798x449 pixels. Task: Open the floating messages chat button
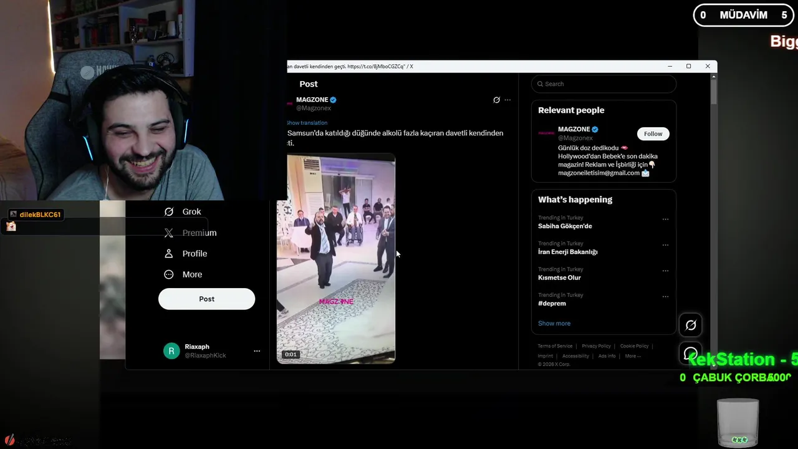pyautogui.click(x=691, y=354)
